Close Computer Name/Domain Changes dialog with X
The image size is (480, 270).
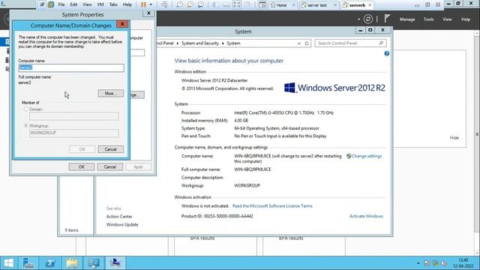click(x=122, y=24)
